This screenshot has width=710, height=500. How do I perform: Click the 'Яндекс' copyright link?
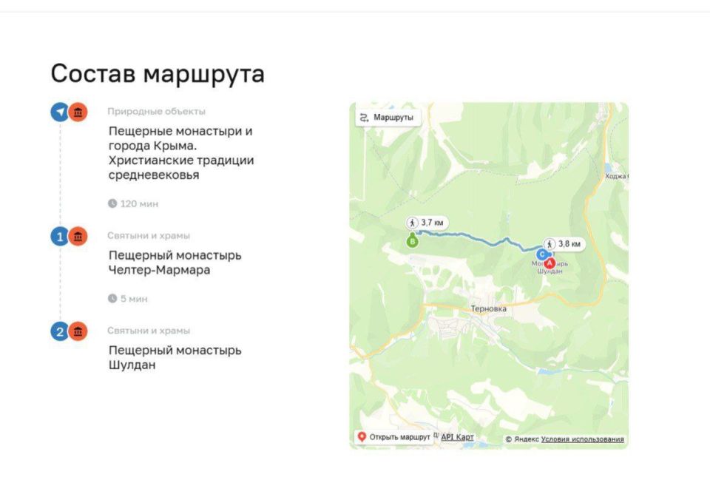coord(524,437)
